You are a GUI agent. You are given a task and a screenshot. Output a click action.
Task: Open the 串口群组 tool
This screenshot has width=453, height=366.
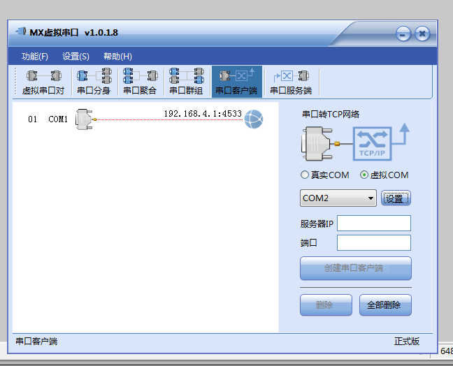click(186, 82)
